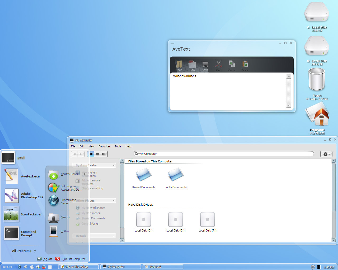Open the search magnifier dropdown
Viewport: 338px width, 270px height.
(x=137, y=154)
